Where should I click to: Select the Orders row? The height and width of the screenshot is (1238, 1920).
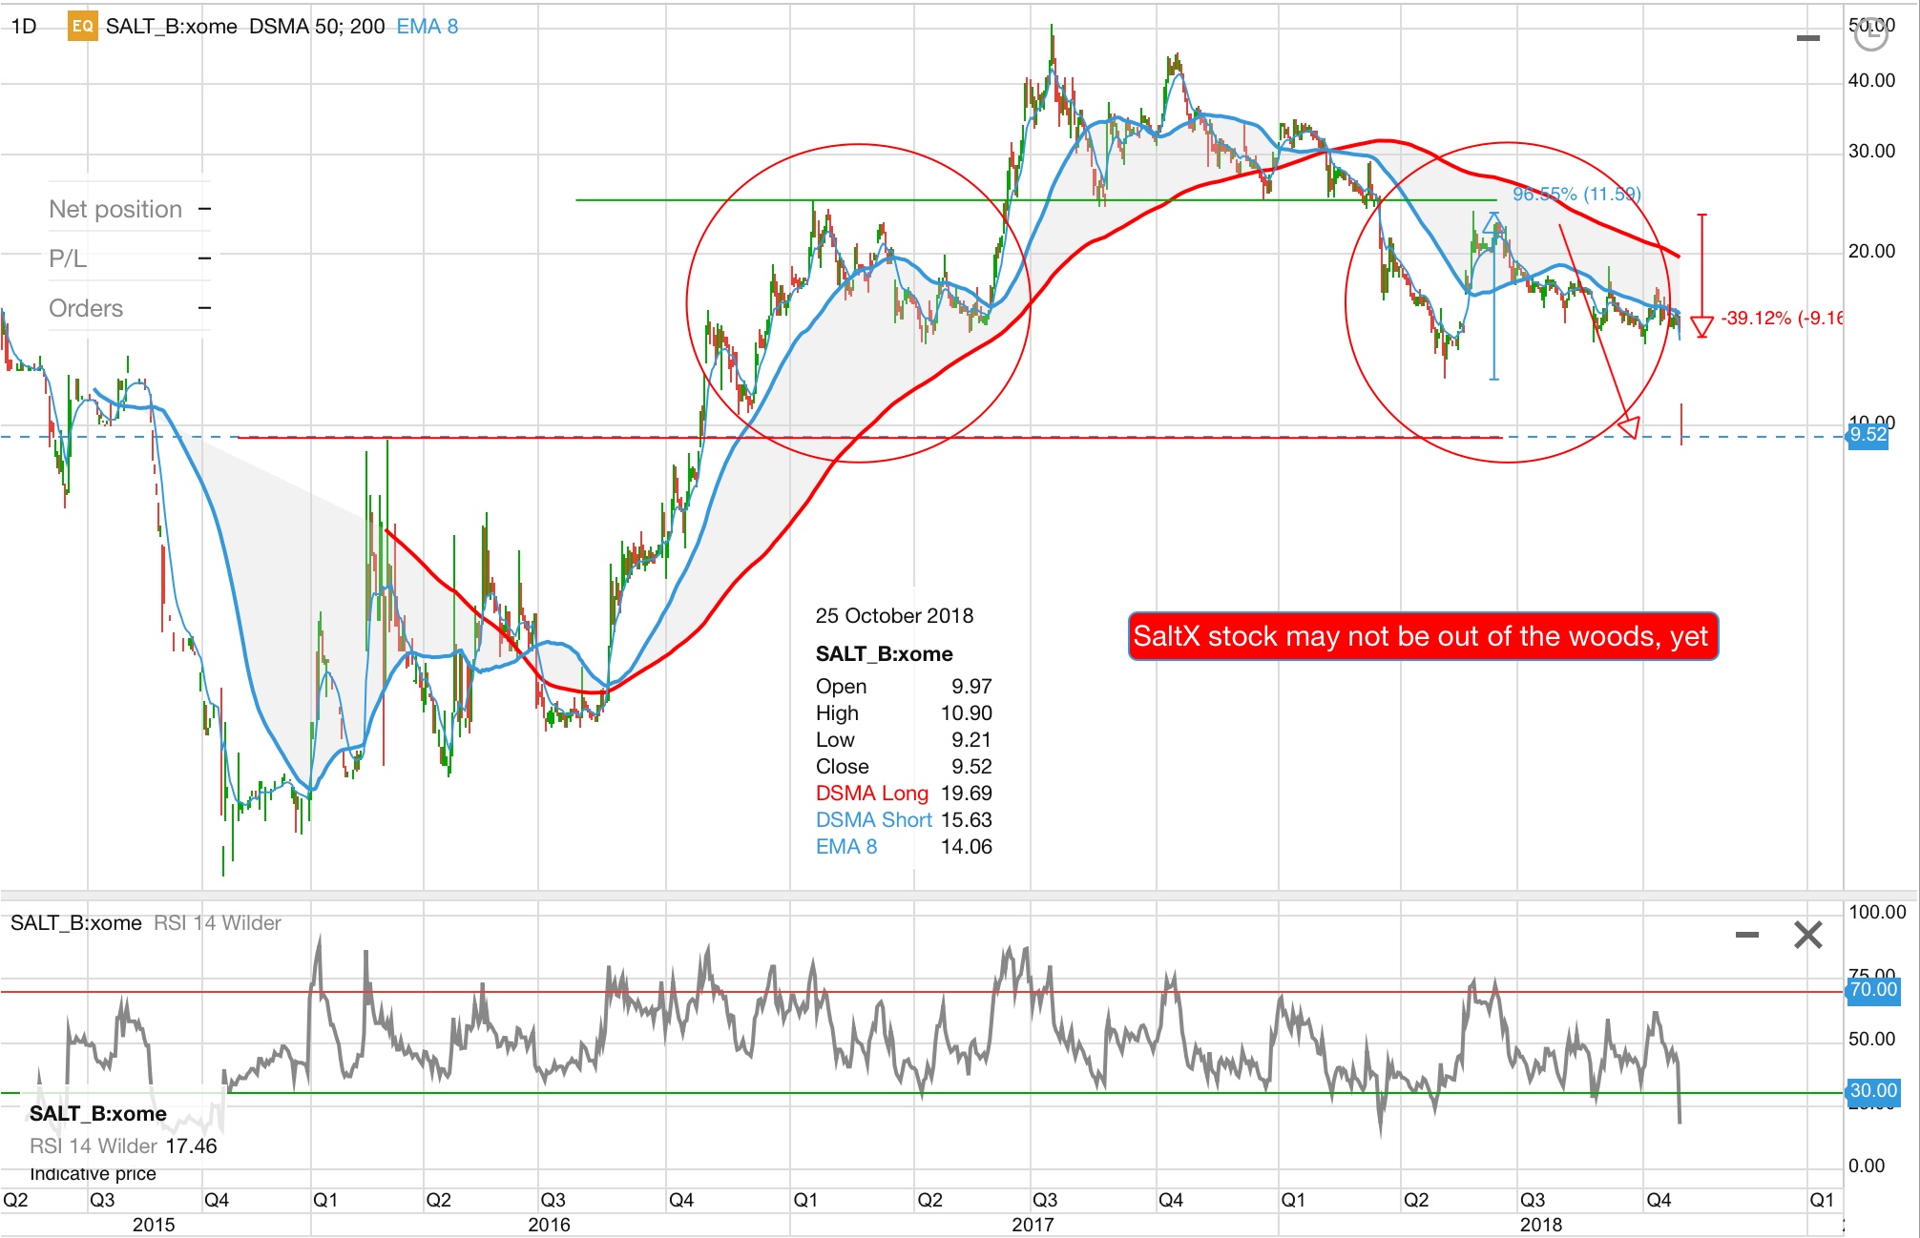point(129,308)
